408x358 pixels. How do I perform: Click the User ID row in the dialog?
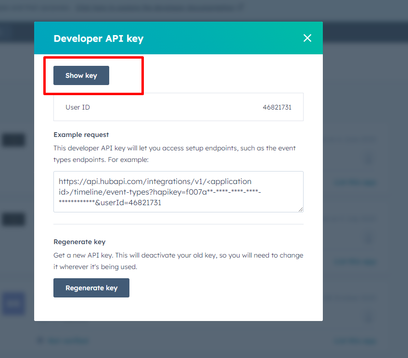[x=178, y=107]
